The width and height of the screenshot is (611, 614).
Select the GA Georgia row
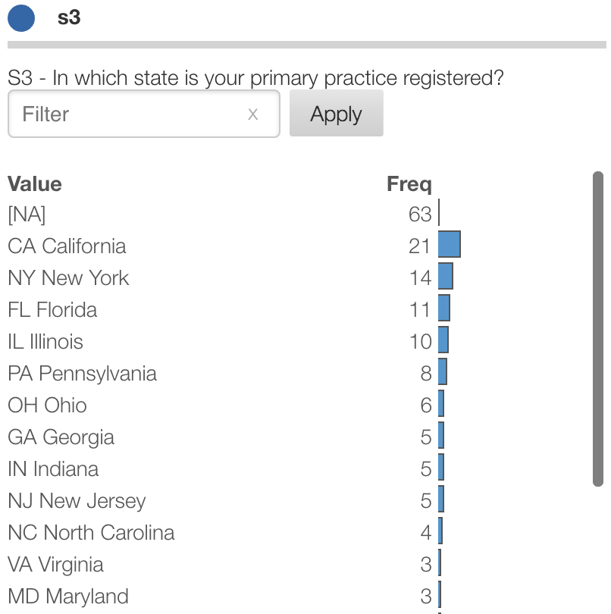pyautogui.click(x=61, y=437)
